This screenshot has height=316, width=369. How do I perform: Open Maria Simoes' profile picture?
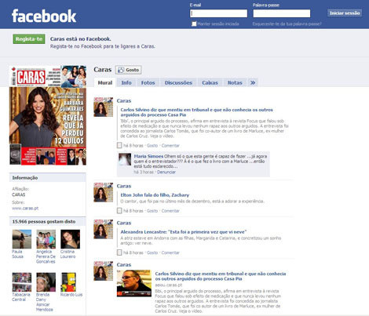(x=125, y=160)
